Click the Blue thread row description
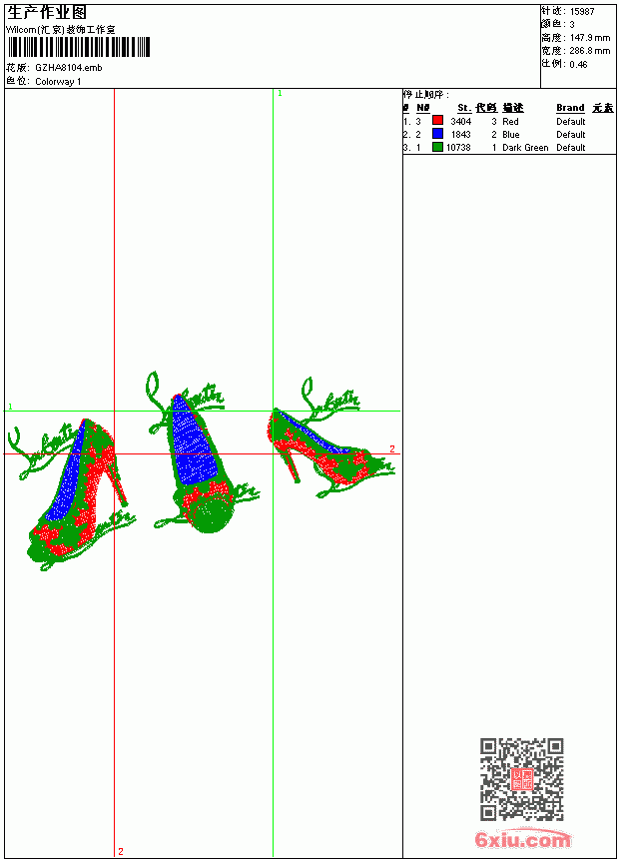Viewport: 619px width, 859px height. click(510, 134)
